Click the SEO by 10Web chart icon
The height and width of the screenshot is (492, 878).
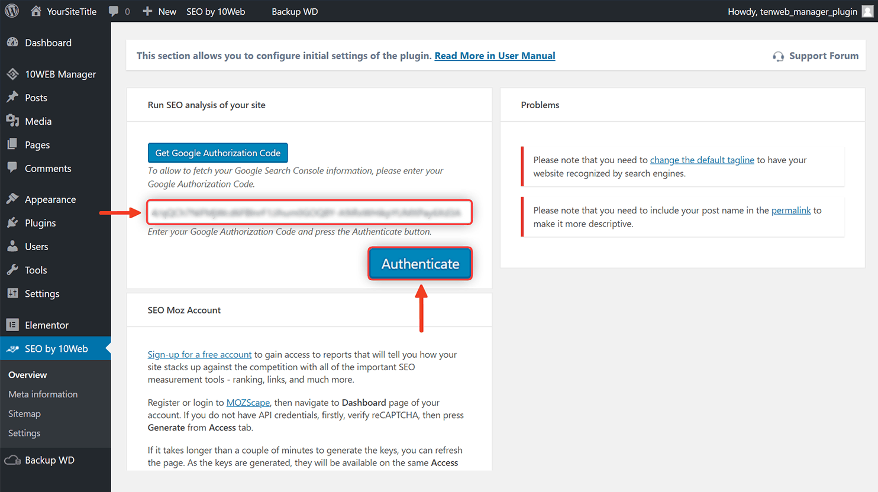12,349
